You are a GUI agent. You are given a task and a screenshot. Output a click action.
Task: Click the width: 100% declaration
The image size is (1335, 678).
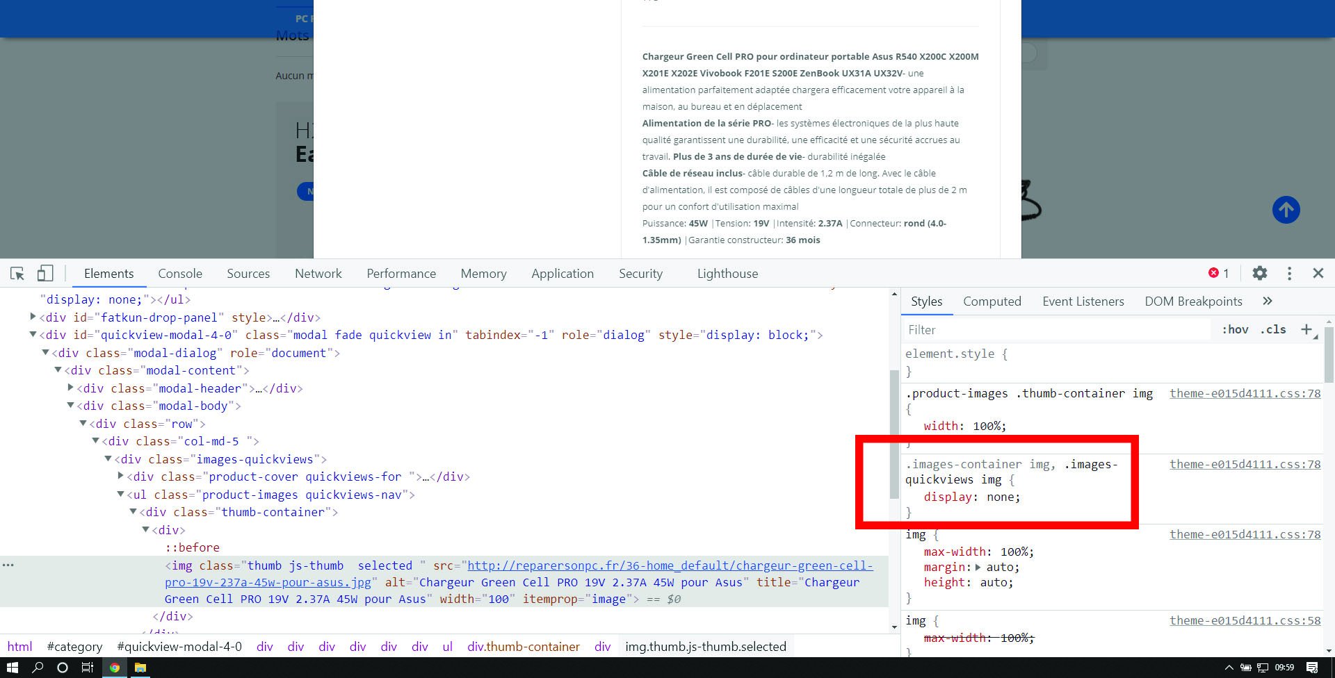(965, 426)
